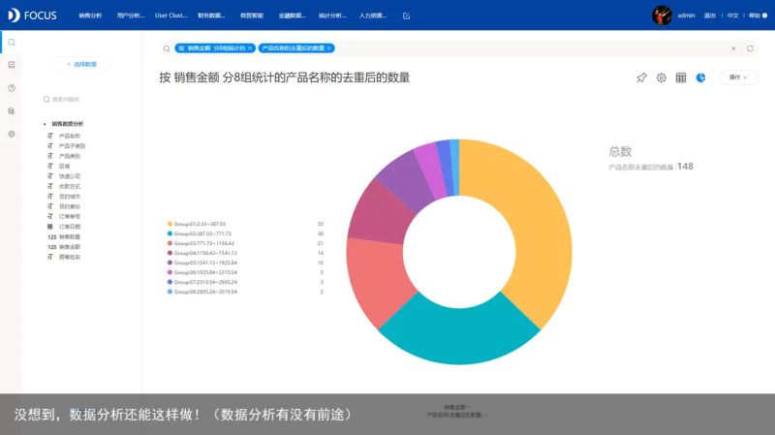Open the search icon in the left sidebar
The image size is (775, 435).
click(12, 43)
